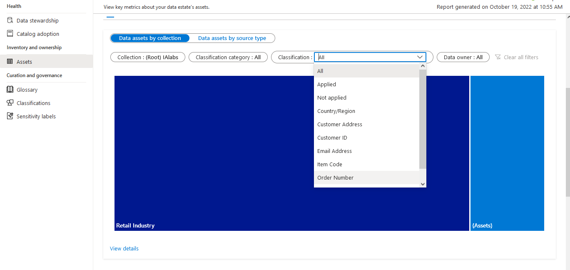The width and height of the screenshot is (570, 270).
Task: Choose Not applied in the dropdown
Action: [366, 97]
